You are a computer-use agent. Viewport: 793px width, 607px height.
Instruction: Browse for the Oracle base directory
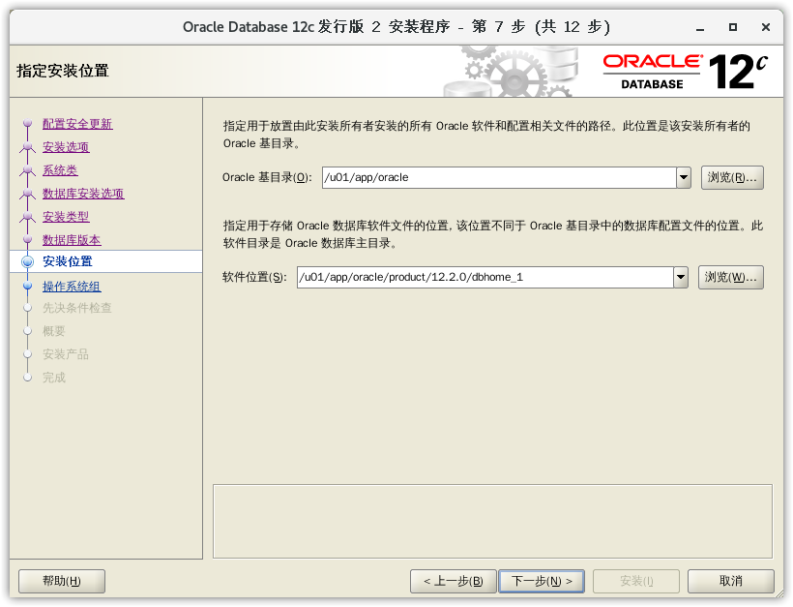[731, 178]
